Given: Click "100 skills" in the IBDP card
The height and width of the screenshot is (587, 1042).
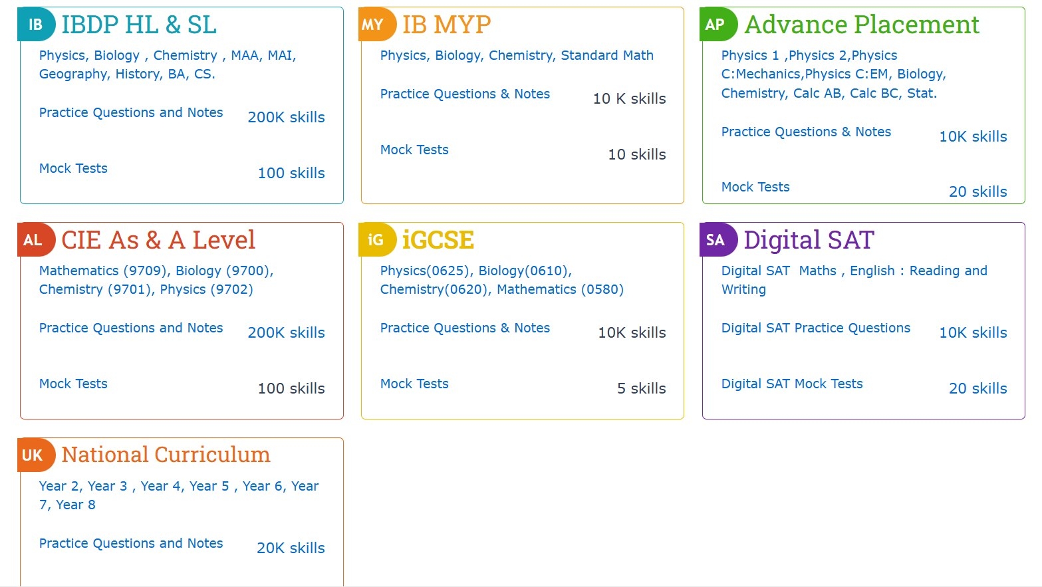Looking at the screenshot, I should (x=291, y=173).
